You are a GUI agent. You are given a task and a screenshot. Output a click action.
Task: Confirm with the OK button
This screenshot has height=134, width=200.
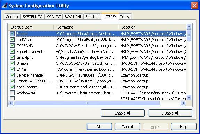[99, 127]
